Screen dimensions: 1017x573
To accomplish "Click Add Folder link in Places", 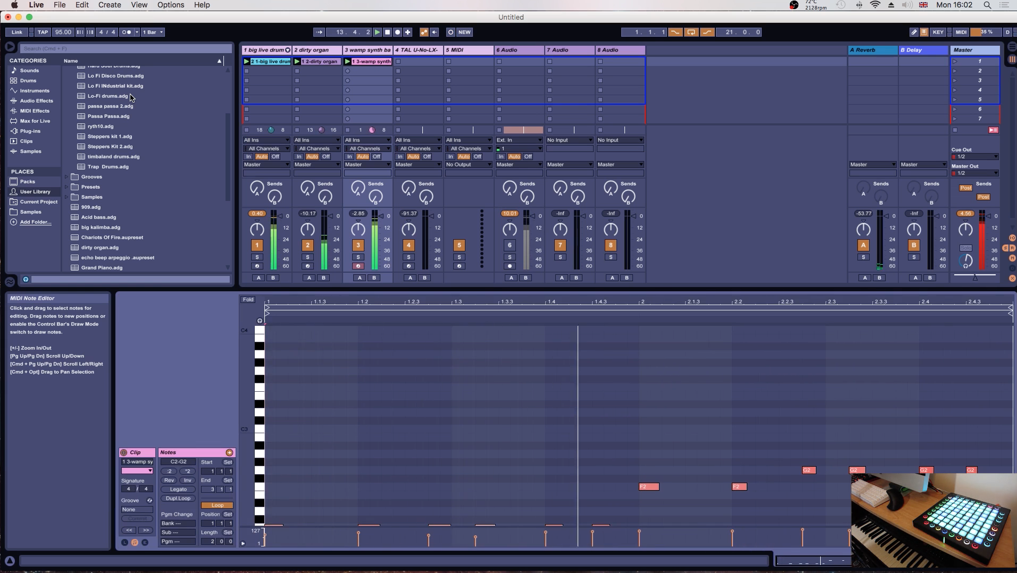I will click(36, 222).
